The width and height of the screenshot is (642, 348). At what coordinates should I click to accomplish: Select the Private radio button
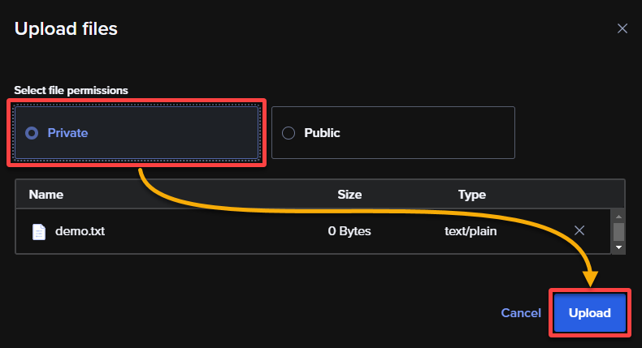(32, 133)
